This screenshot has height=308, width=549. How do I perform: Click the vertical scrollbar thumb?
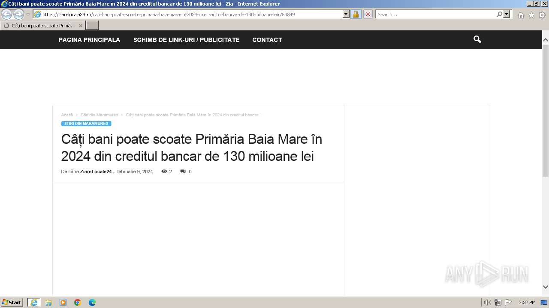click(x=546, y=110)
